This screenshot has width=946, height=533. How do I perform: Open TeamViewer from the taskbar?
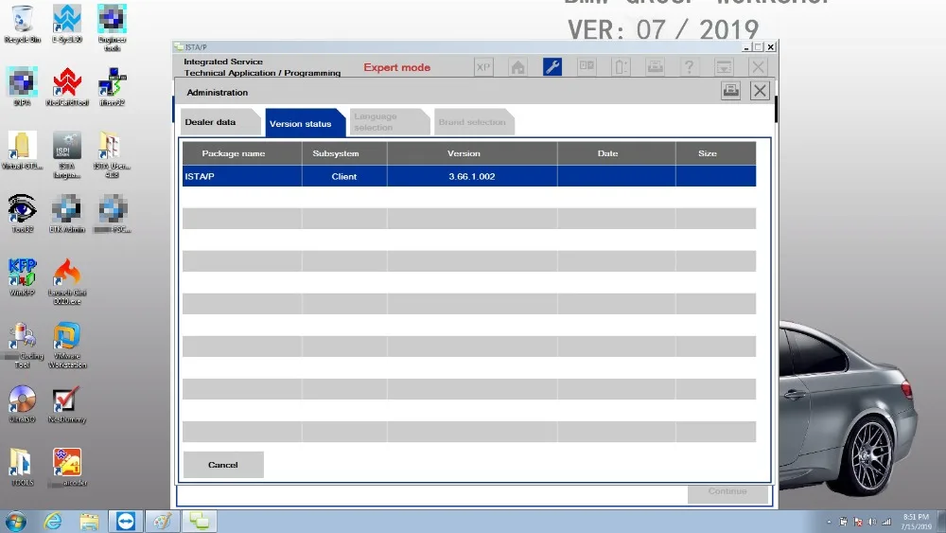(126, 521)
